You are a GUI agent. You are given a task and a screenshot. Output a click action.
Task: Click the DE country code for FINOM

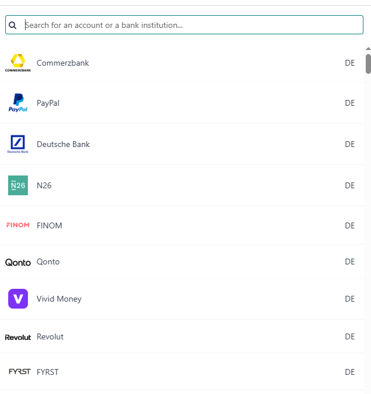[349, 225]
